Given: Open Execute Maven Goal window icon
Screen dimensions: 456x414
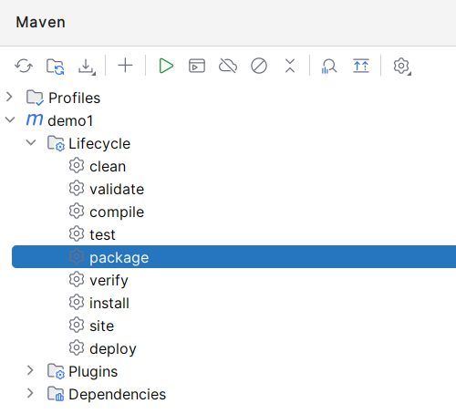Looking at the screenshot, I should (197, 66).
